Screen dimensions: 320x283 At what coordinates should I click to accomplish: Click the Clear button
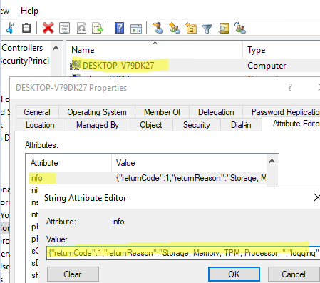(73, 274)
